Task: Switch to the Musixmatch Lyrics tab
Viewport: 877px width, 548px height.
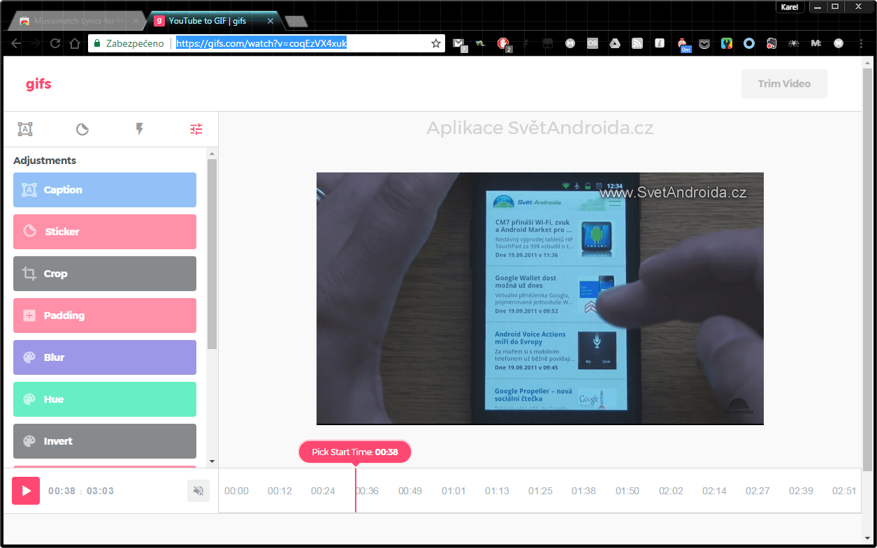Action: [x=73, y=21]
